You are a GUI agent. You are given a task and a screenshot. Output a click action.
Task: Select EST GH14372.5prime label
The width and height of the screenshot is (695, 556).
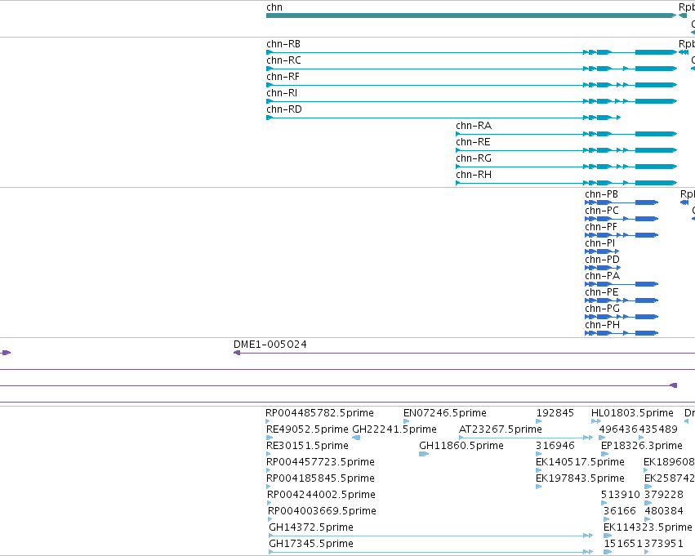tap(311, 528)
